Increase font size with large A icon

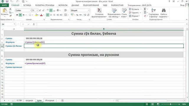click(40, 11)
